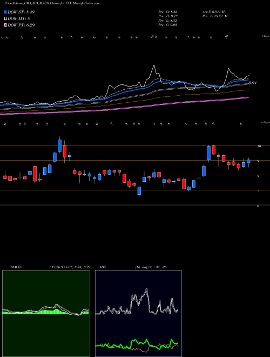
Task: Click ADX values '(14 day) 9, +31, -26'
Action: [x=151, y=267]
